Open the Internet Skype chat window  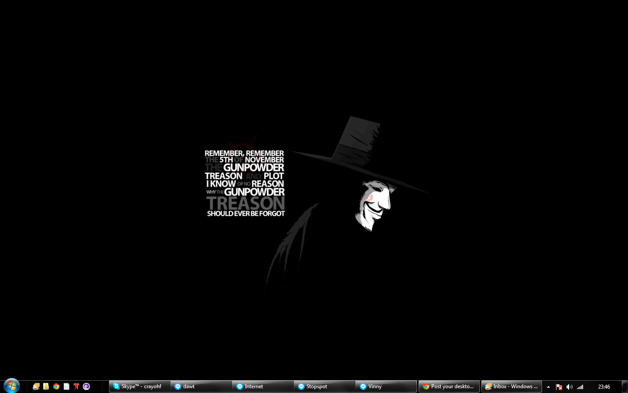tap(263, 386)
